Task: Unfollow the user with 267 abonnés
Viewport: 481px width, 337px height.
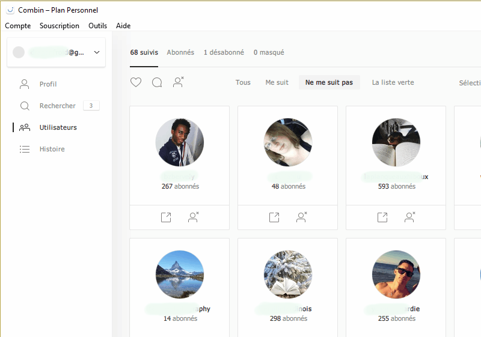Action: click(193, 217)
